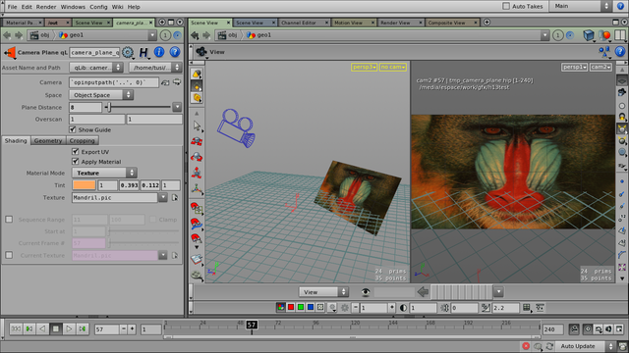Click the split pane layout icon
Viewport: 629px width, 353px height.
click(620, 35)
